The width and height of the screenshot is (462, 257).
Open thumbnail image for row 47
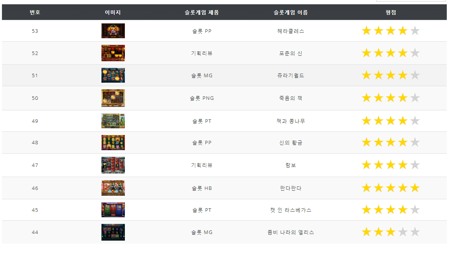[113, 165]
